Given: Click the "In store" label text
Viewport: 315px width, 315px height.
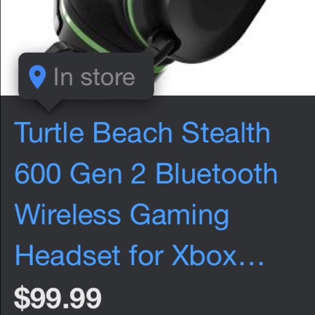Looking at the screenshot, I should [x=94, y=77].
